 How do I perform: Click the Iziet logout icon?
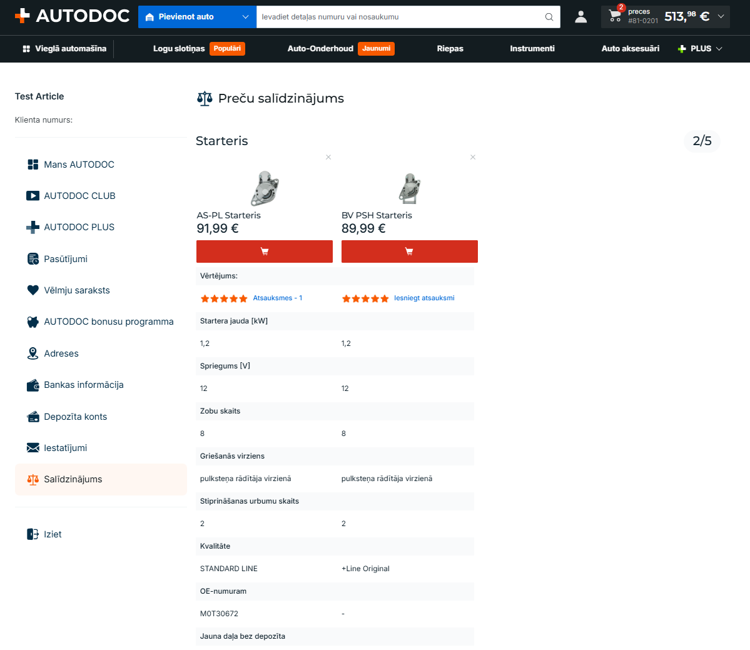click(x=33, y=534)
